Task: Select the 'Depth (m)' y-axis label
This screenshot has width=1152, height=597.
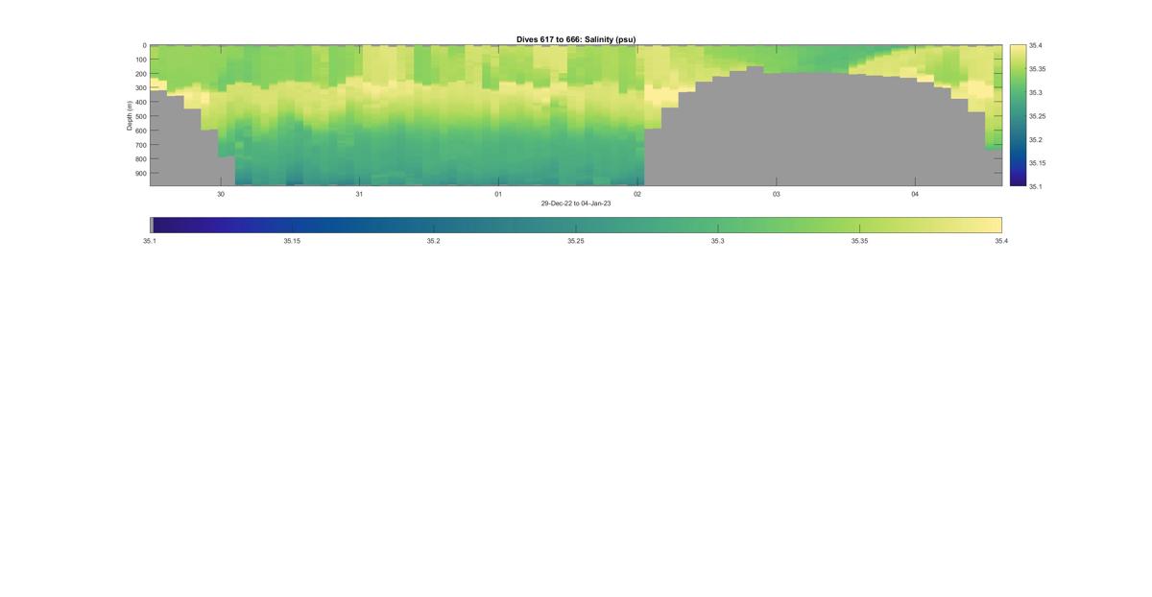Action: coord(129,115)
